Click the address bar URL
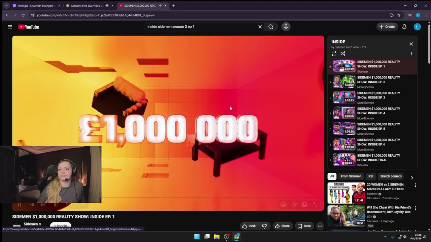Viewport: 431px width, 242px height. pos(96,15)
